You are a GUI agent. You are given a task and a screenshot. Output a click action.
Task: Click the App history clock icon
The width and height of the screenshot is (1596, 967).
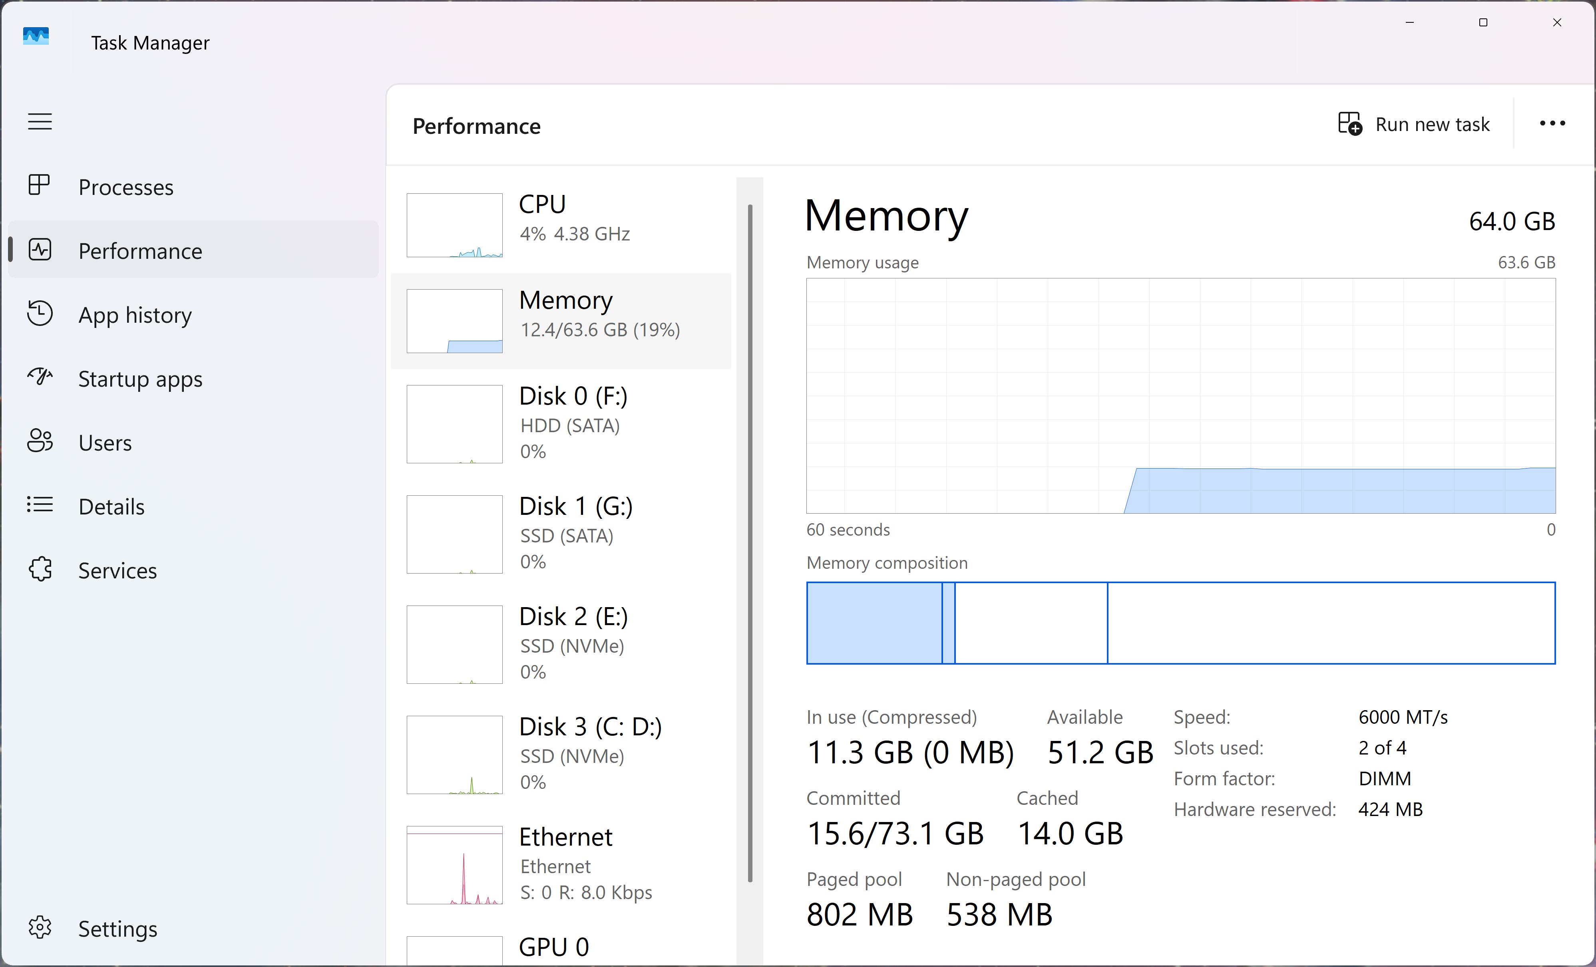(40, 314)
